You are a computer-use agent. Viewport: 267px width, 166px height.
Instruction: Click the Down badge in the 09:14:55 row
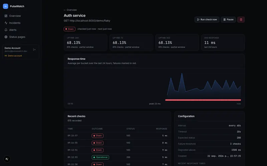point(97,143)
